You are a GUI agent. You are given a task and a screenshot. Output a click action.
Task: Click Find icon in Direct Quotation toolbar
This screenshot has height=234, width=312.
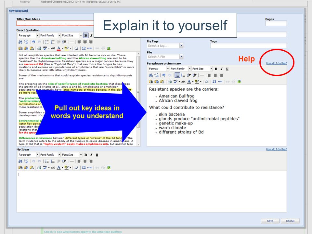coord(20,42)
